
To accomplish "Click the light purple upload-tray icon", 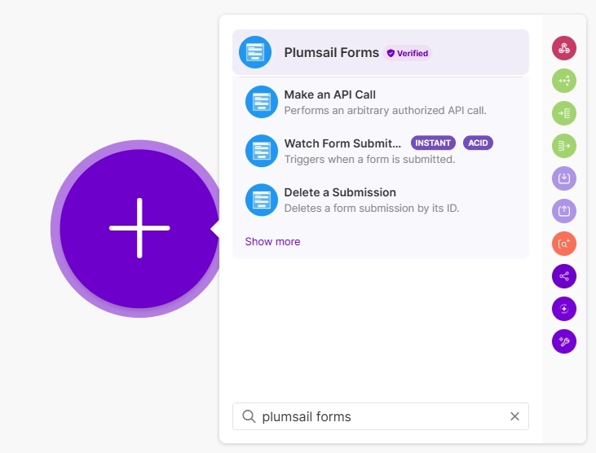I will pos(563,211).
